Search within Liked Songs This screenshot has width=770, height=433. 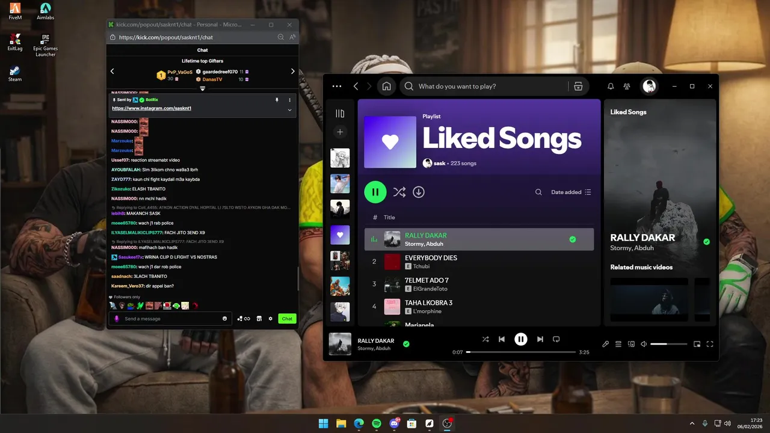pos(538,192)
